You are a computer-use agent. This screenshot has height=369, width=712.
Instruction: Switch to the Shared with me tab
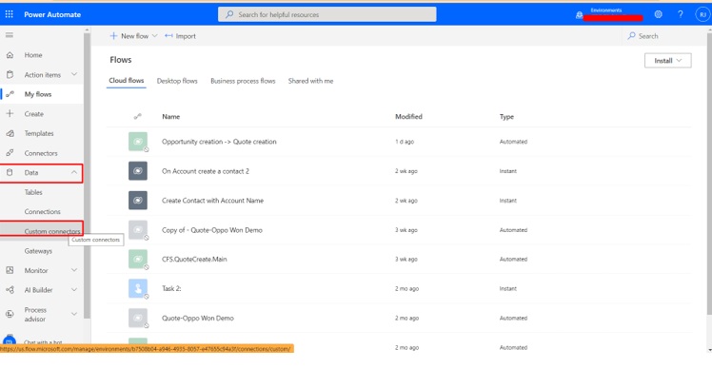point(310,81)
